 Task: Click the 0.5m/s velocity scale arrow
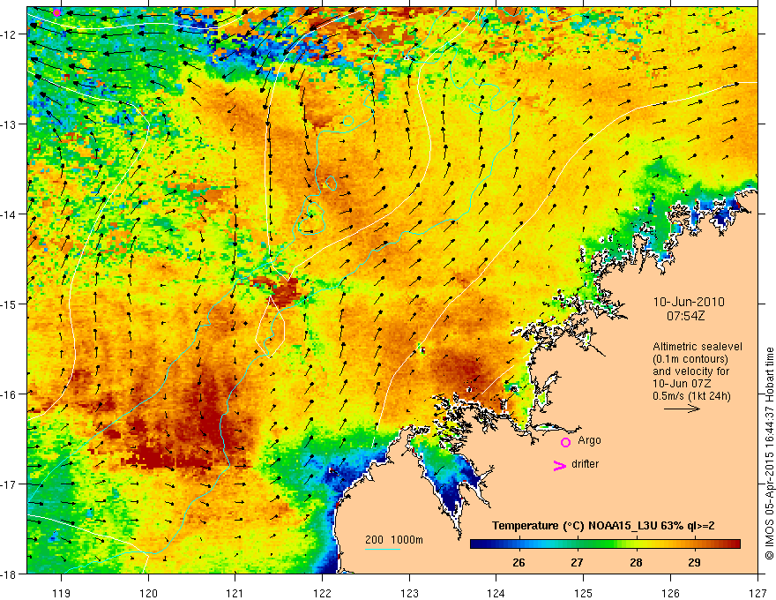click(682, 409)
